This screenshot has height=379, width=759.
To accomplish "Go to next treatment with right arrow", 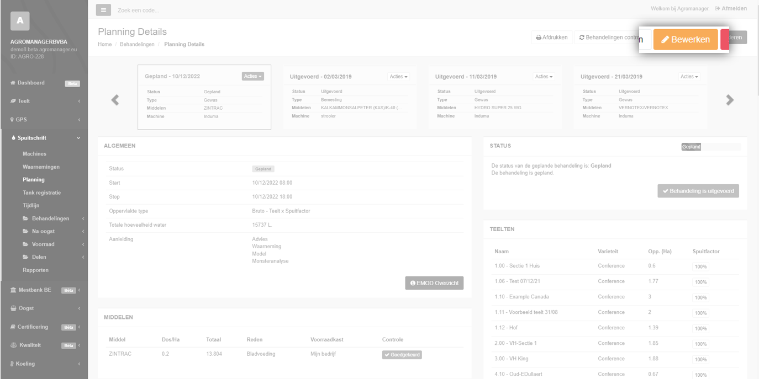I will click(x=730, y=100).
